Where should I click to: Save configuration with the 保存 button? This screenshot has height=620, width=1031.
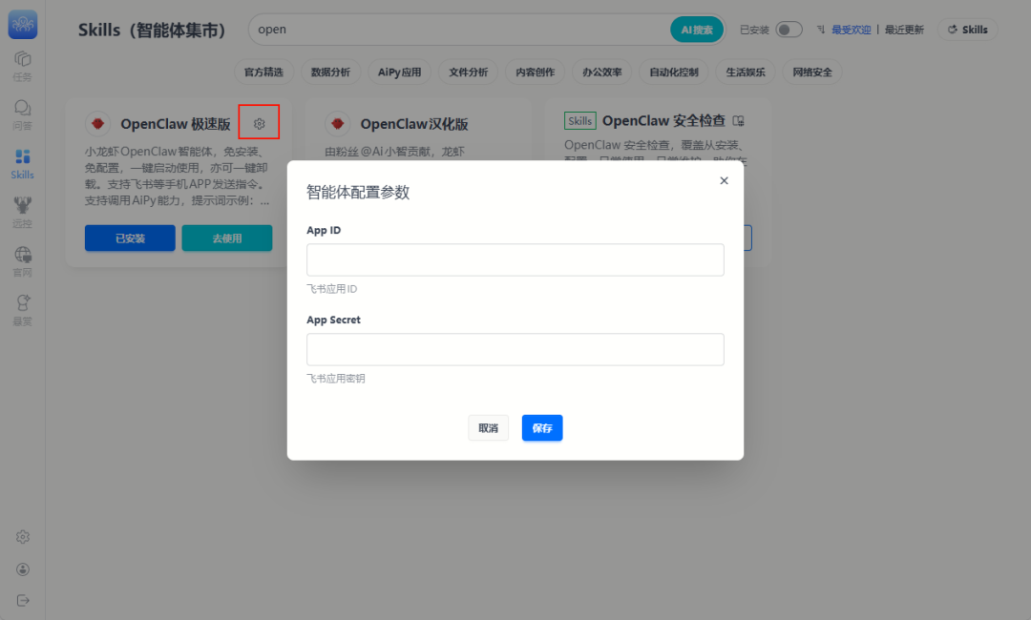tap(541, 427)
